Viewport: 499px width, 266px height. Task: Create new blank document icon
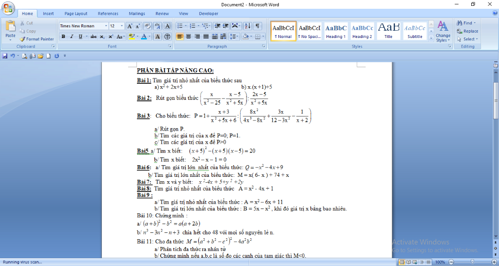[x=48, y=57]
